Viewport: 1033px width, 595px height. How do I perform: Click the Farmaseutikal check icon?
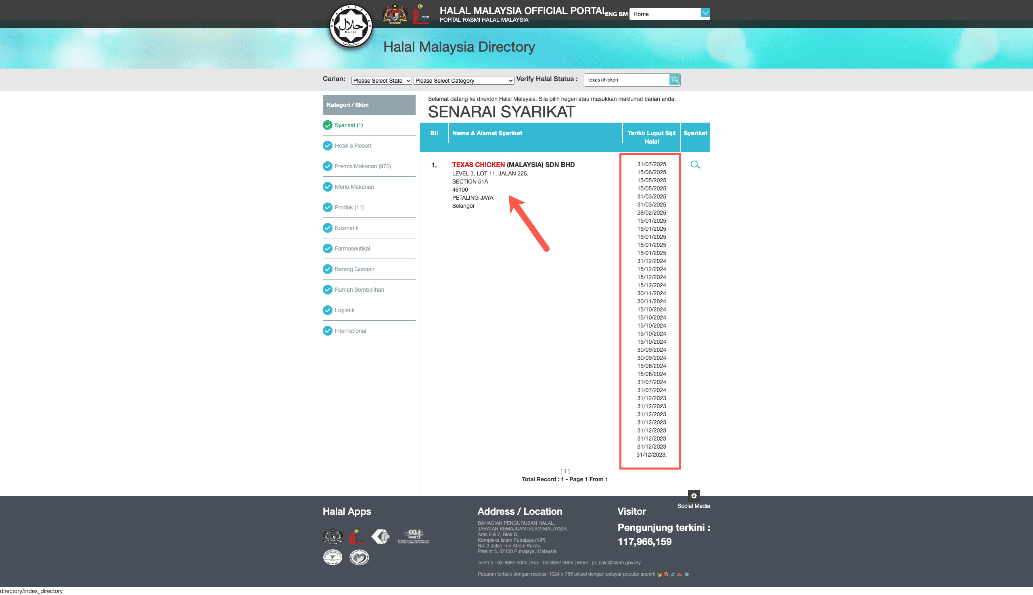(x=327, y=248)
